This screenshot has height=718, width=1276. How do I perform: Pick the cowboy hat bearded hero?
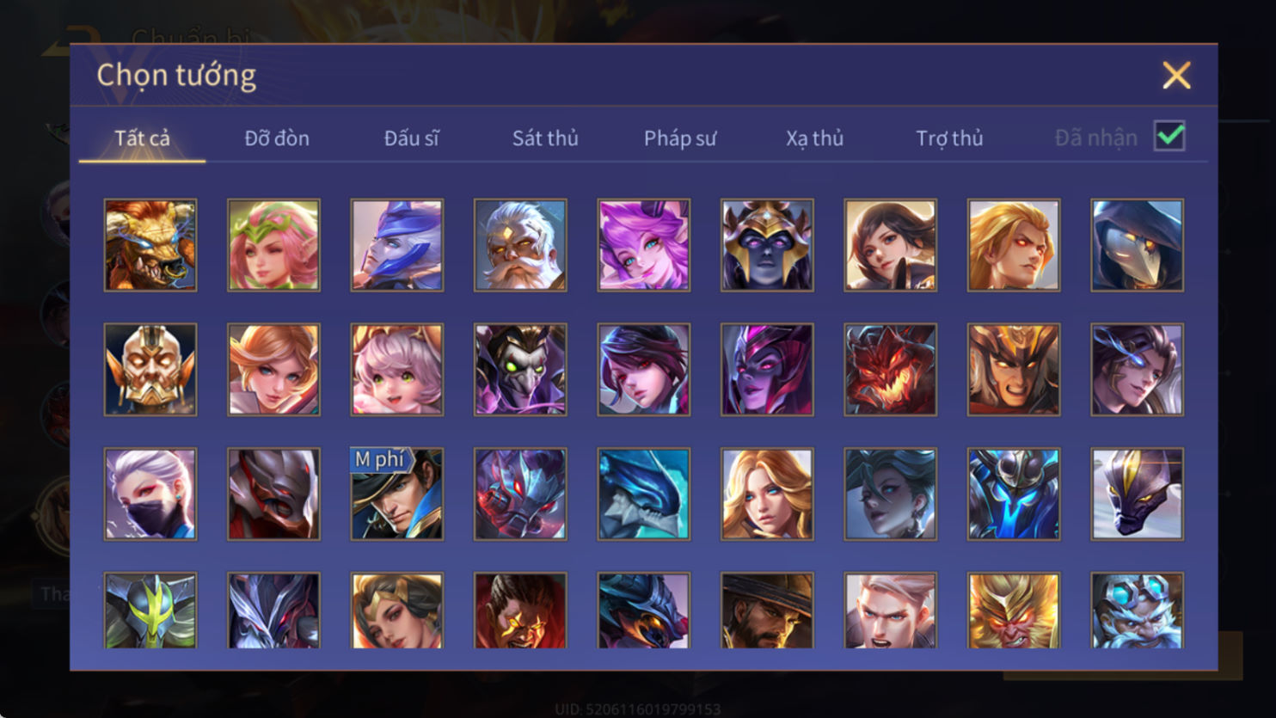767,611
